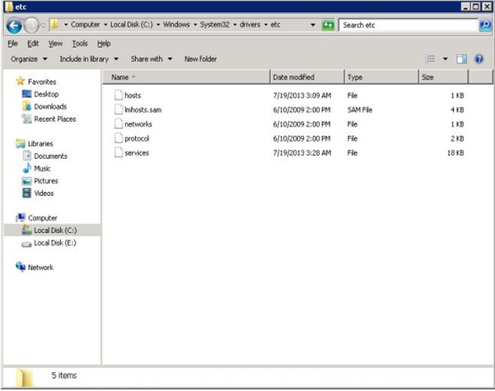This screenshot has height=391, width=495.
Task: Expand the Include in library dropdown
Action: 89,59
